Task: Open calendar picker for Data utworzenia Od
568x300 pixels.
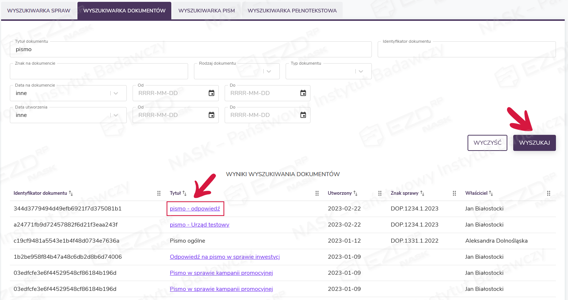Action: point(211,115)
